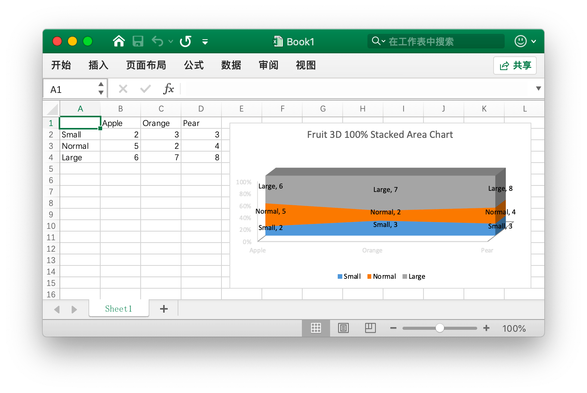This screenshot has width=587, height=393.
Task: Click the Select All corner triangle
Action: tap(52, 109)
